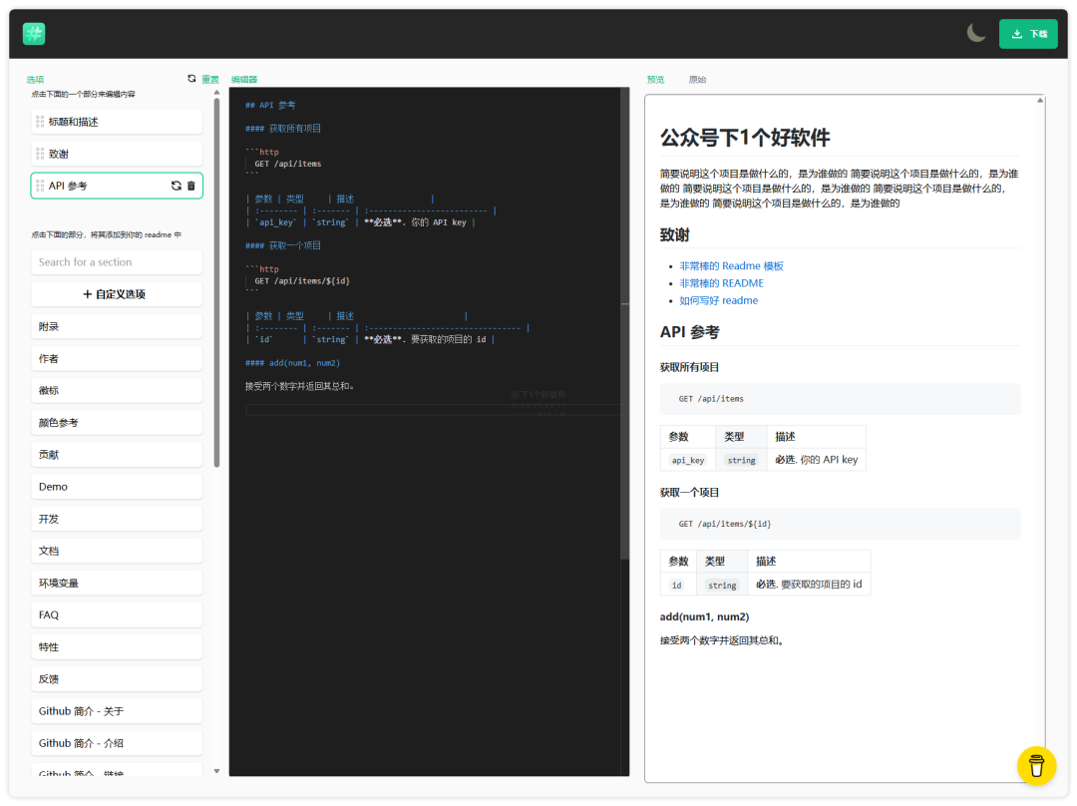
Task: Click the 下载 download button
Action: point(1028,34)
